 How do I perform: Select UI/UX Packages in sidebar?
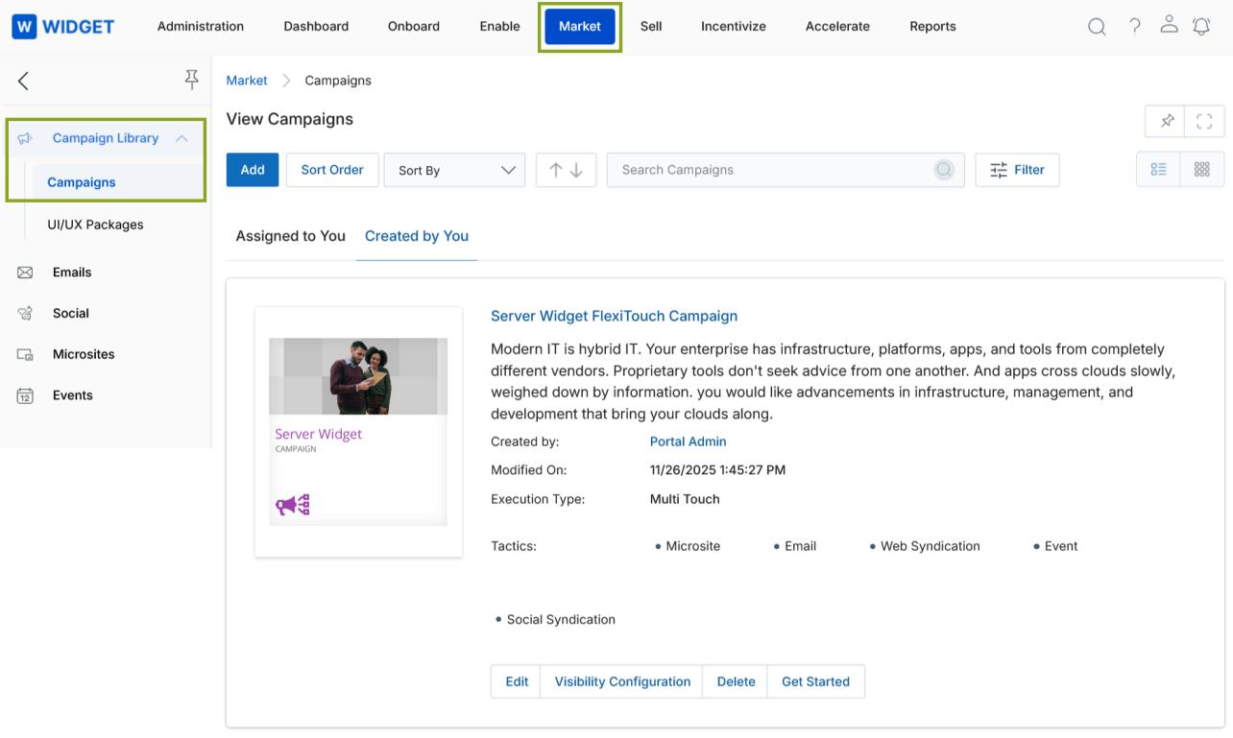click(x=95, y=225)
